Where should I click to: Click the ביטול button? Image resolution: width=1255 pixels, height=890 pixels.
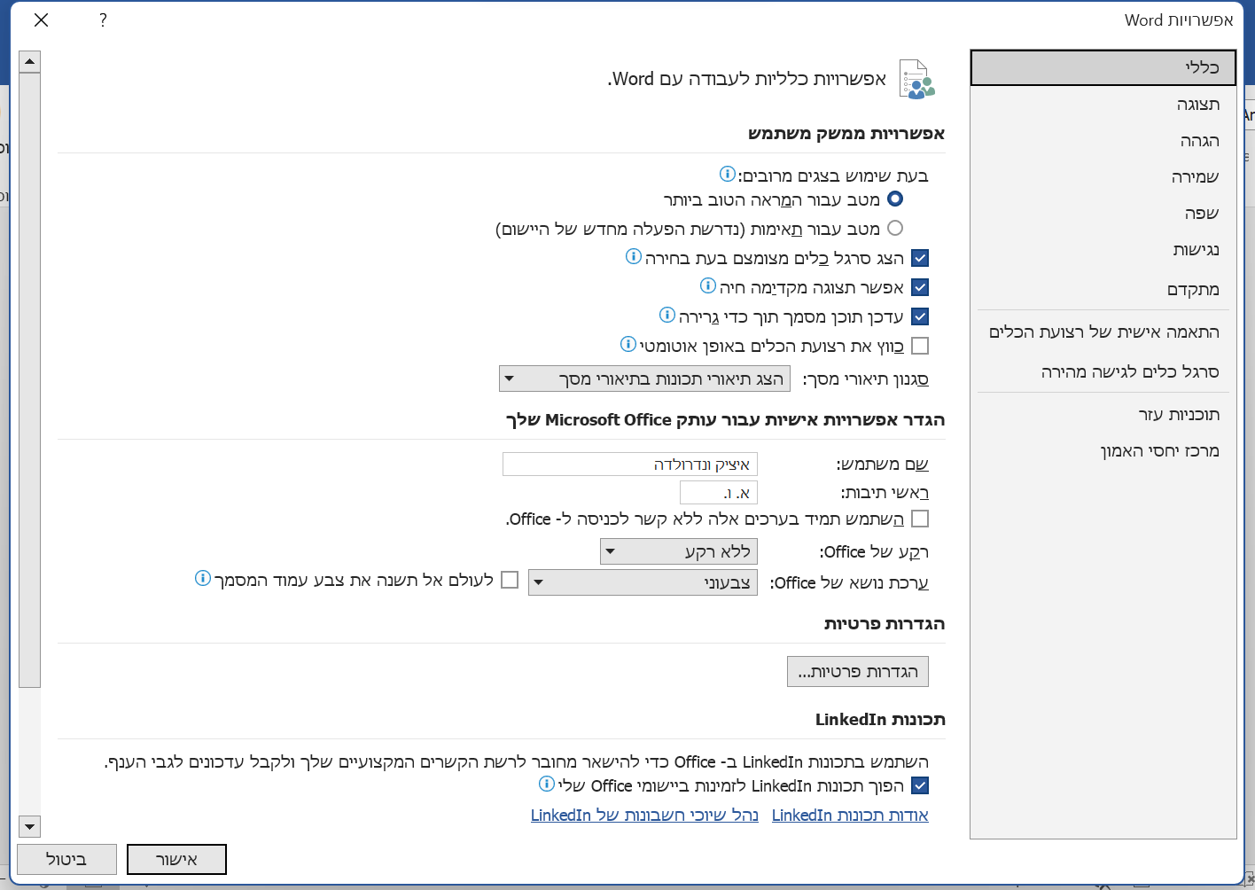(x=66, y=859)
